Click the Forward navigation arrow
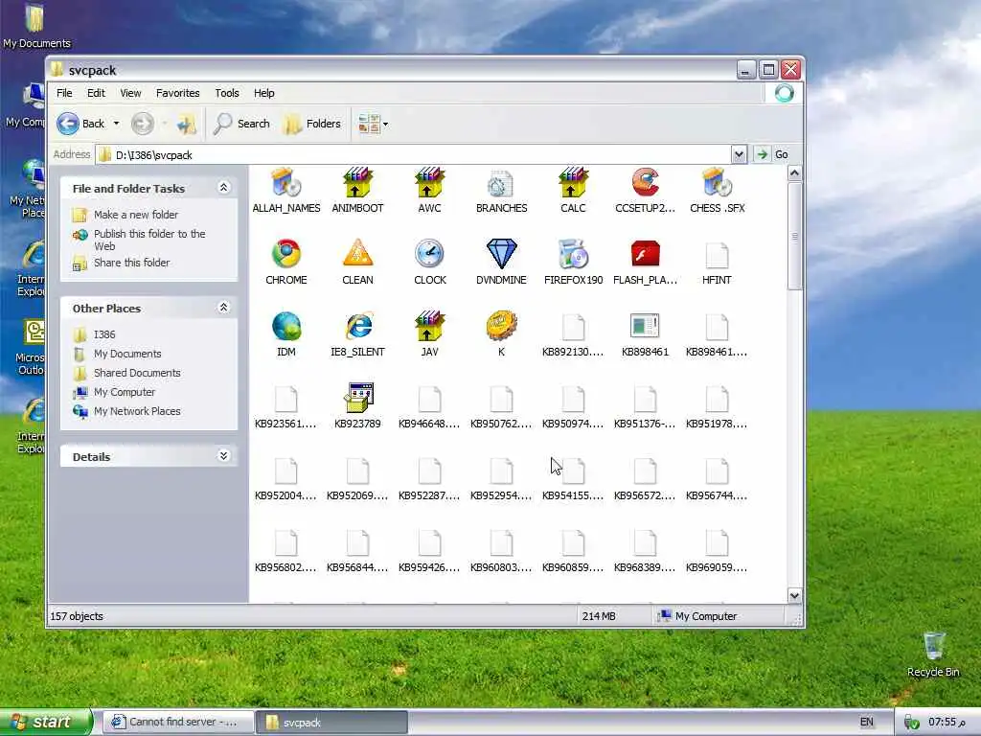This screenshot has width=981, height=736. coord(143,124)
